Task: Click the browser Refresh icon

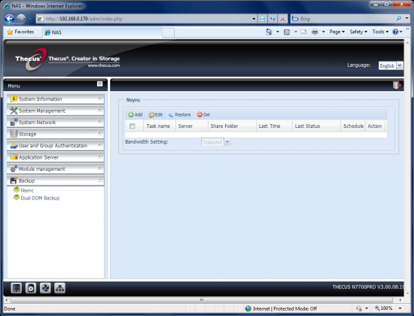Action: pos(272,19)
